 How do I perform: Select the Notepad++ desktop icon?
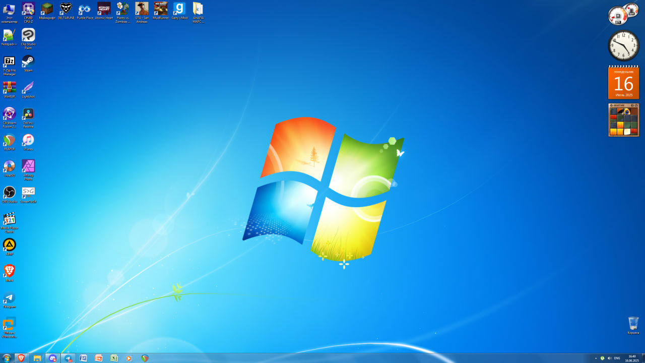click(9, 37)
